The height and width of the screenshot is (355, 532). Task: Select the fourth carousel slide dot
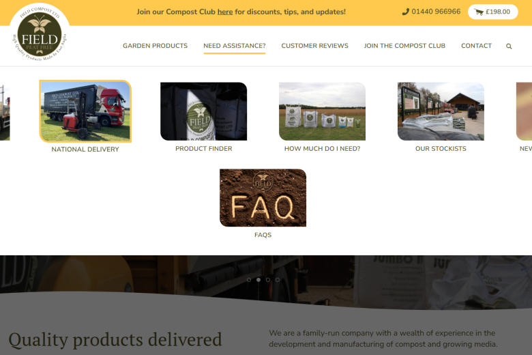click(278, 280)
